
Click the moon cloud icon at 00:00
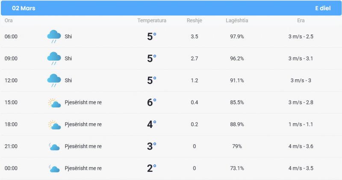[x=54, y=168]
